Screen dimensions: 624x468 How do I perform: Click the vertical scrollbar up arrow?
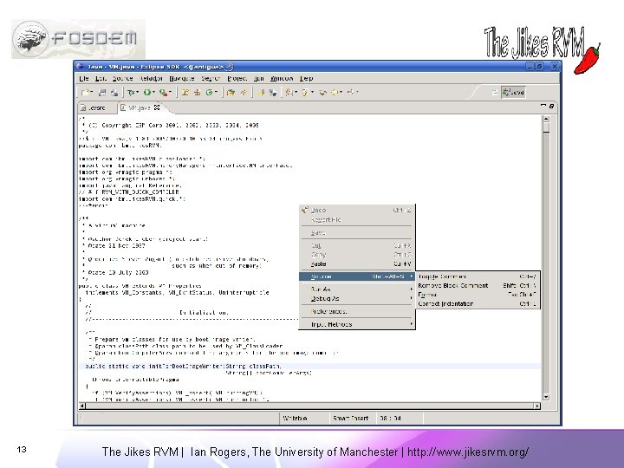tap(546, 119)
